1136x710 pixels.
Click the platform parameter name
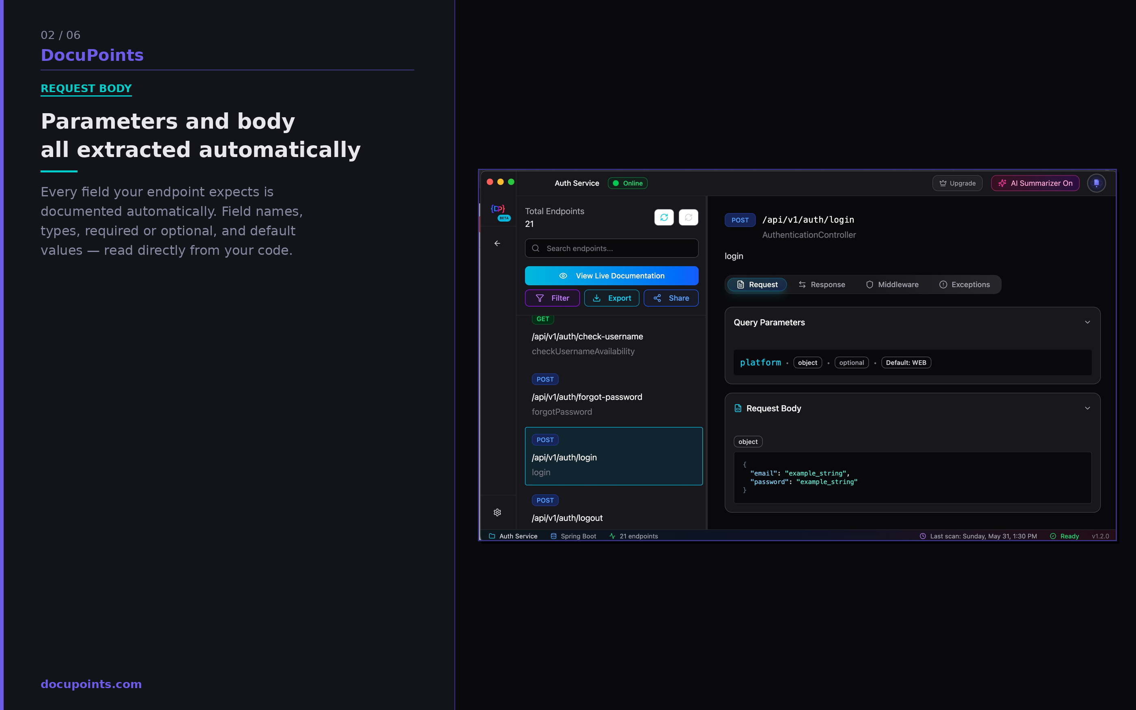point(760,363)
